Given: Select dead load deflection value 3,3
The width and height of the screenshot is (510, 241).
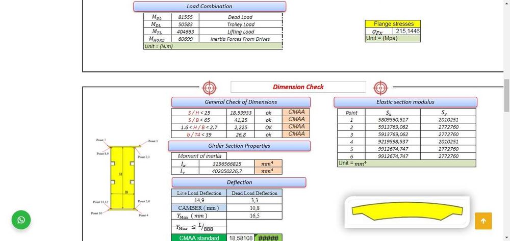Looking at the screenshot, I should [x=254, y=200].
